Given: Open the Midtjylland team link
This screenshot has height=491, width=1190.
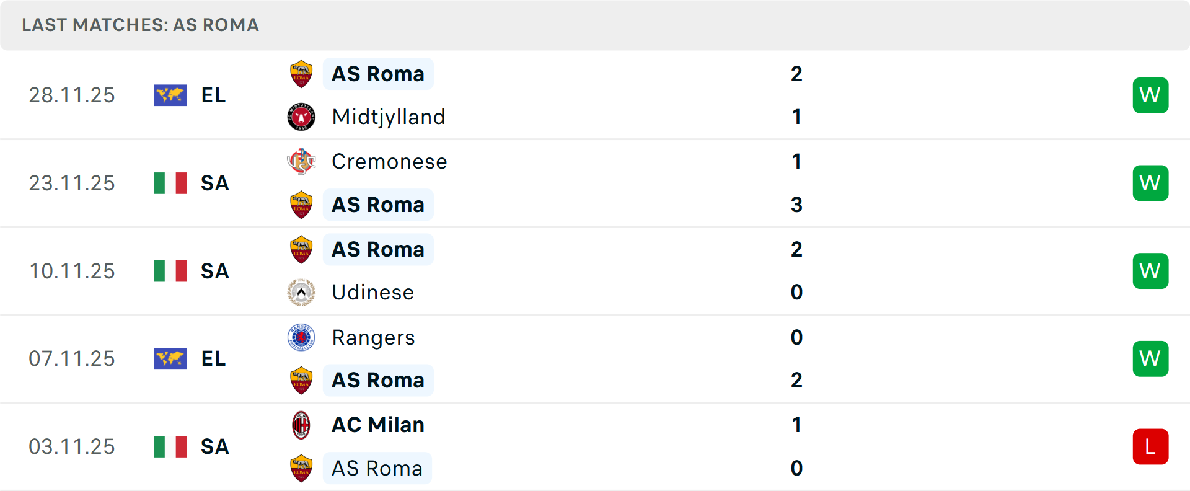Looking at the screenshot, I should tap(389, 117).
